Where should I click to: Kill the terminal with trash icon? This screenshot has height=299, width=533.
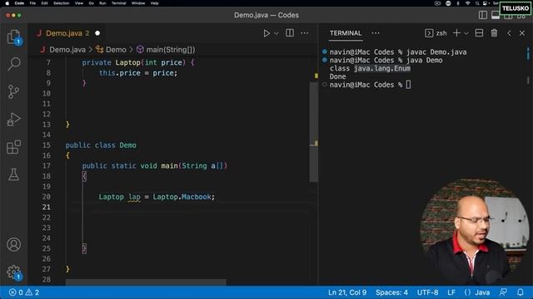tap(494, 33)
